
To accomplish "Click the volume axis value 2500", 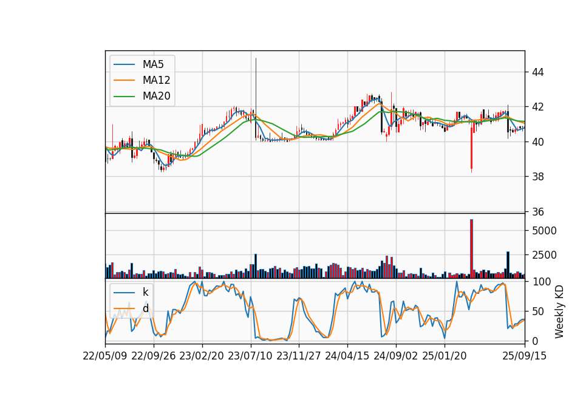I will coord(544,255).
